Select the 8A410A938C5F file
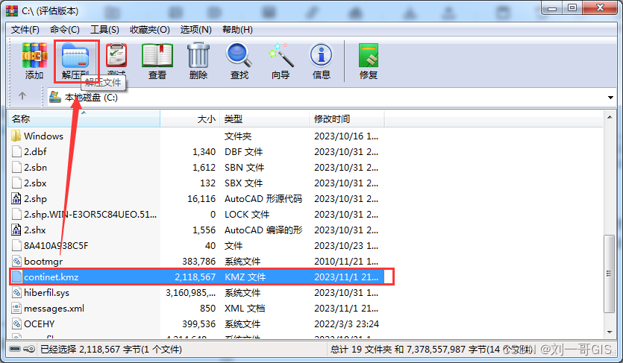The image size is (623, 363). (x=56, y=245)
